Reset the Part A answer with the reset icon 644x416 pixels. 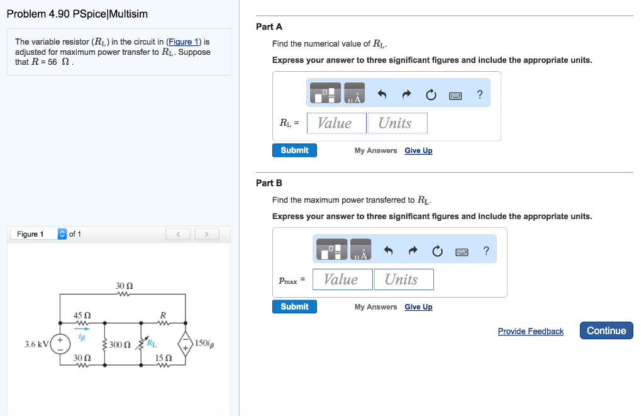click(431, 93)
